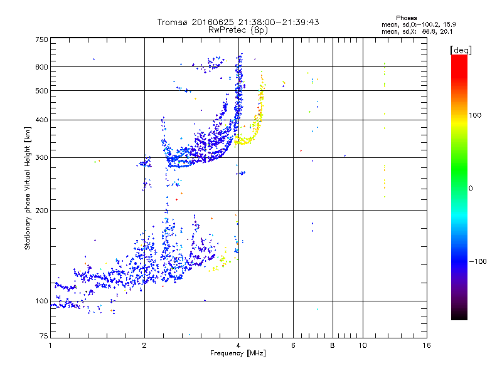
Task: Click the x-axis tick label '8'
Action: coord(333,345)
